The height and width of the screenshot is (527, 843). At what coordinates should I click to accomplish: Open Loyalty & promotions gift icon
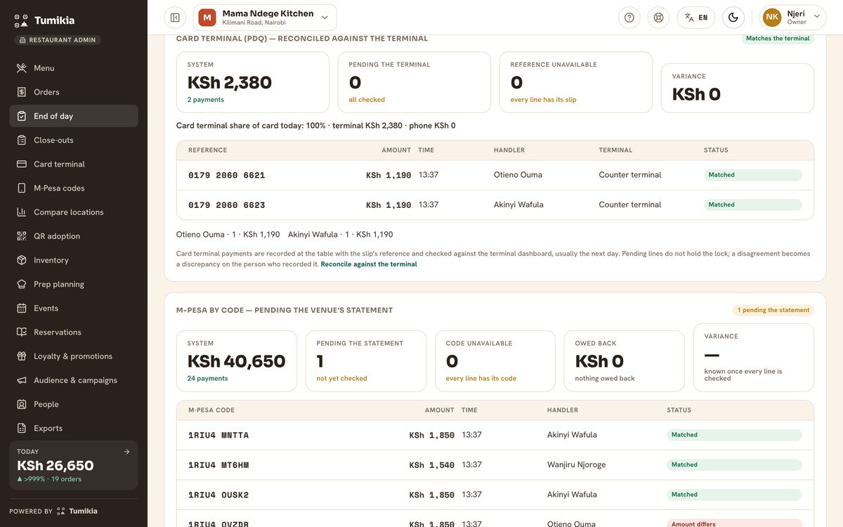[21, 356]
